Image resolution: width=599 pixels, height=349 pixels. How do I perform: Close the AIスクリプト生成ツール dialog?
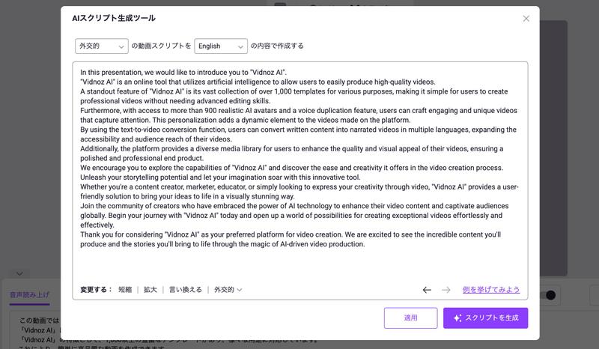point(526,18)
